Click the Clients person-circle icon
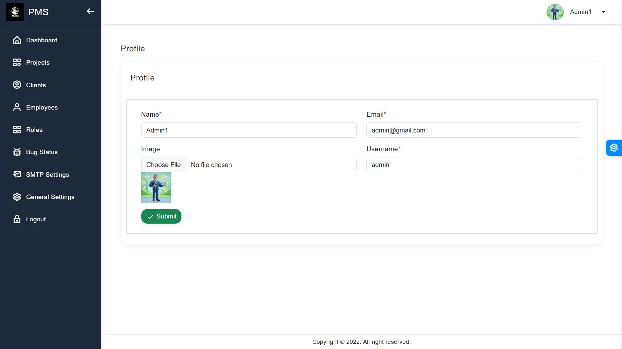This screenshot has width=622, height=349. pyautogui.click(x=17, y=85)
